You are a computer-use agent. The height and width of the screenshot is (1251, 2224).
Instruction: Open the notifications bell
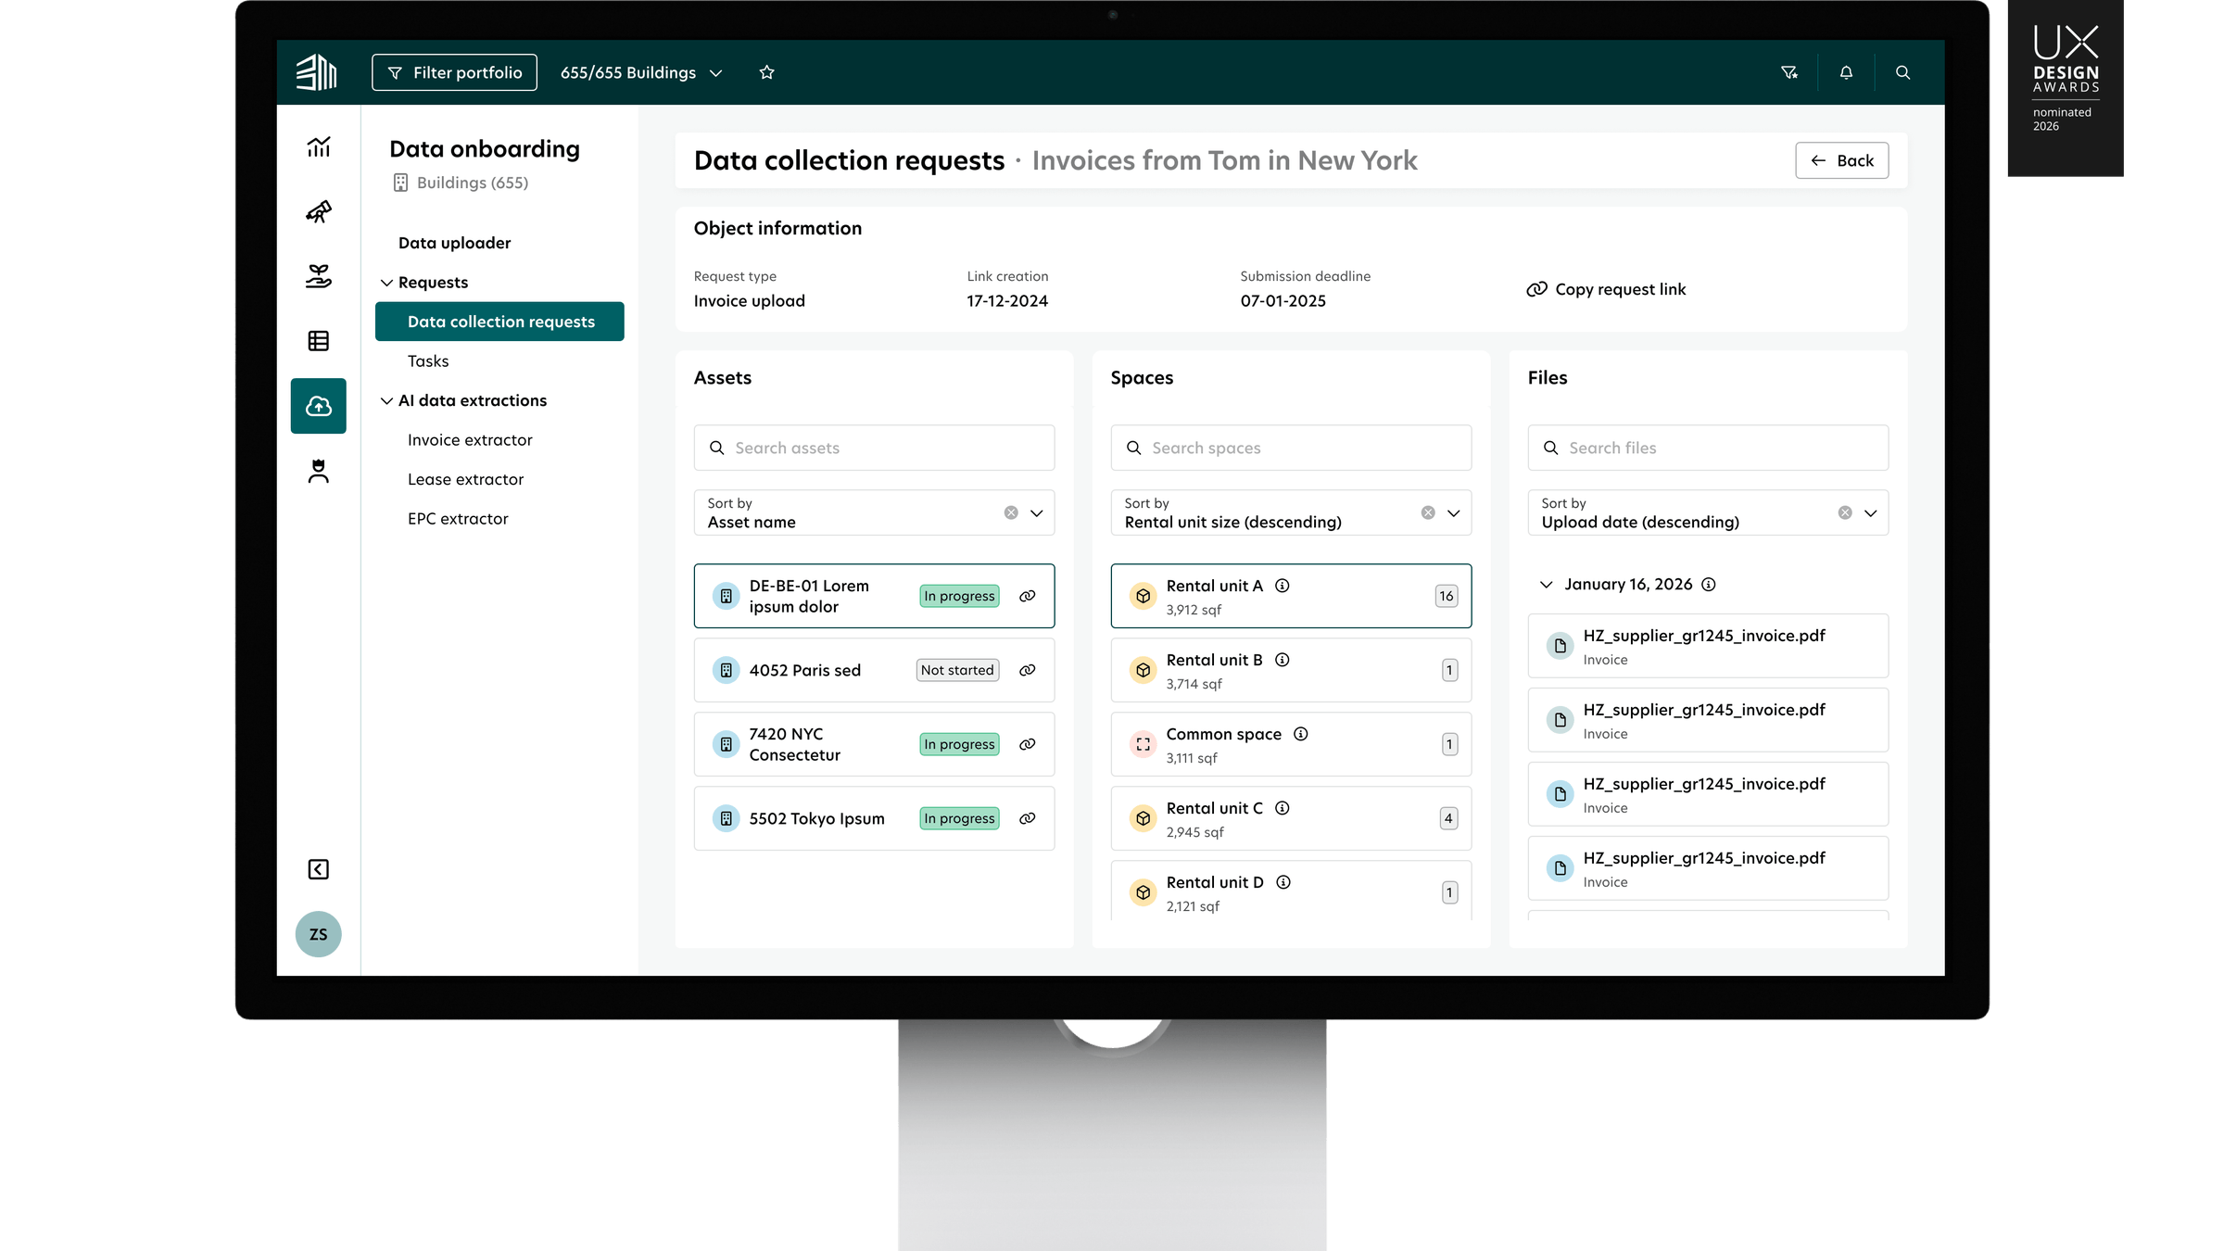[x=1846, y=72]
